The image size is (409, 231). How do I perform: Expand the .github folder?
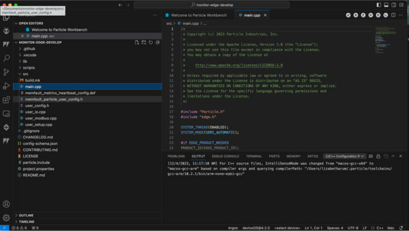(x=29, y=48)
